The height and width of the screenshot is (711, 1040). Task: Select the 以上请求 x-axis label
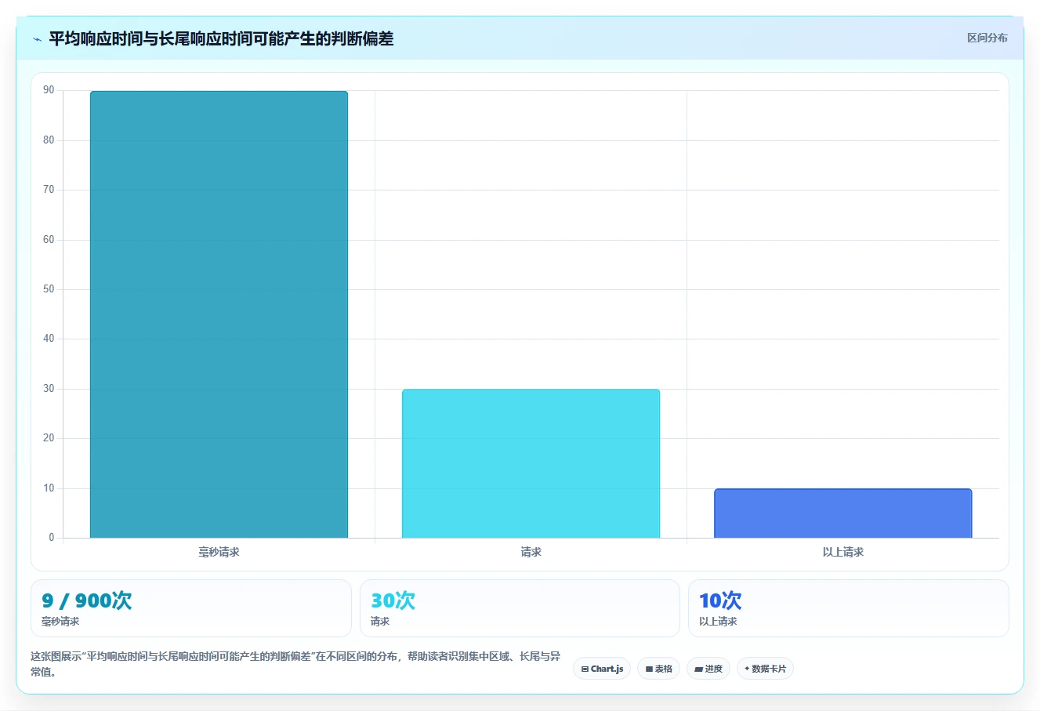(x=843, y=552)
